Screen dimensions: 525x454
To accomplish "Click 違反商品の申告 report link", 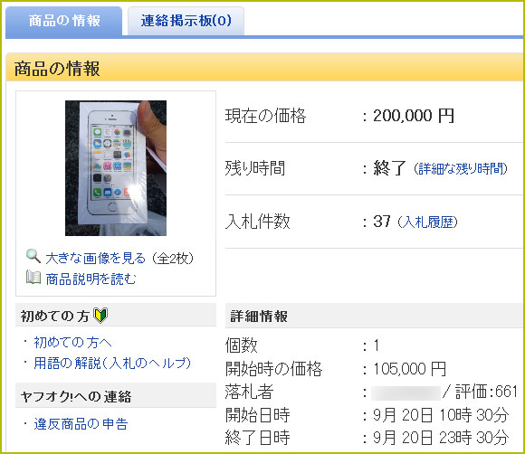I will tap(81, 424).
